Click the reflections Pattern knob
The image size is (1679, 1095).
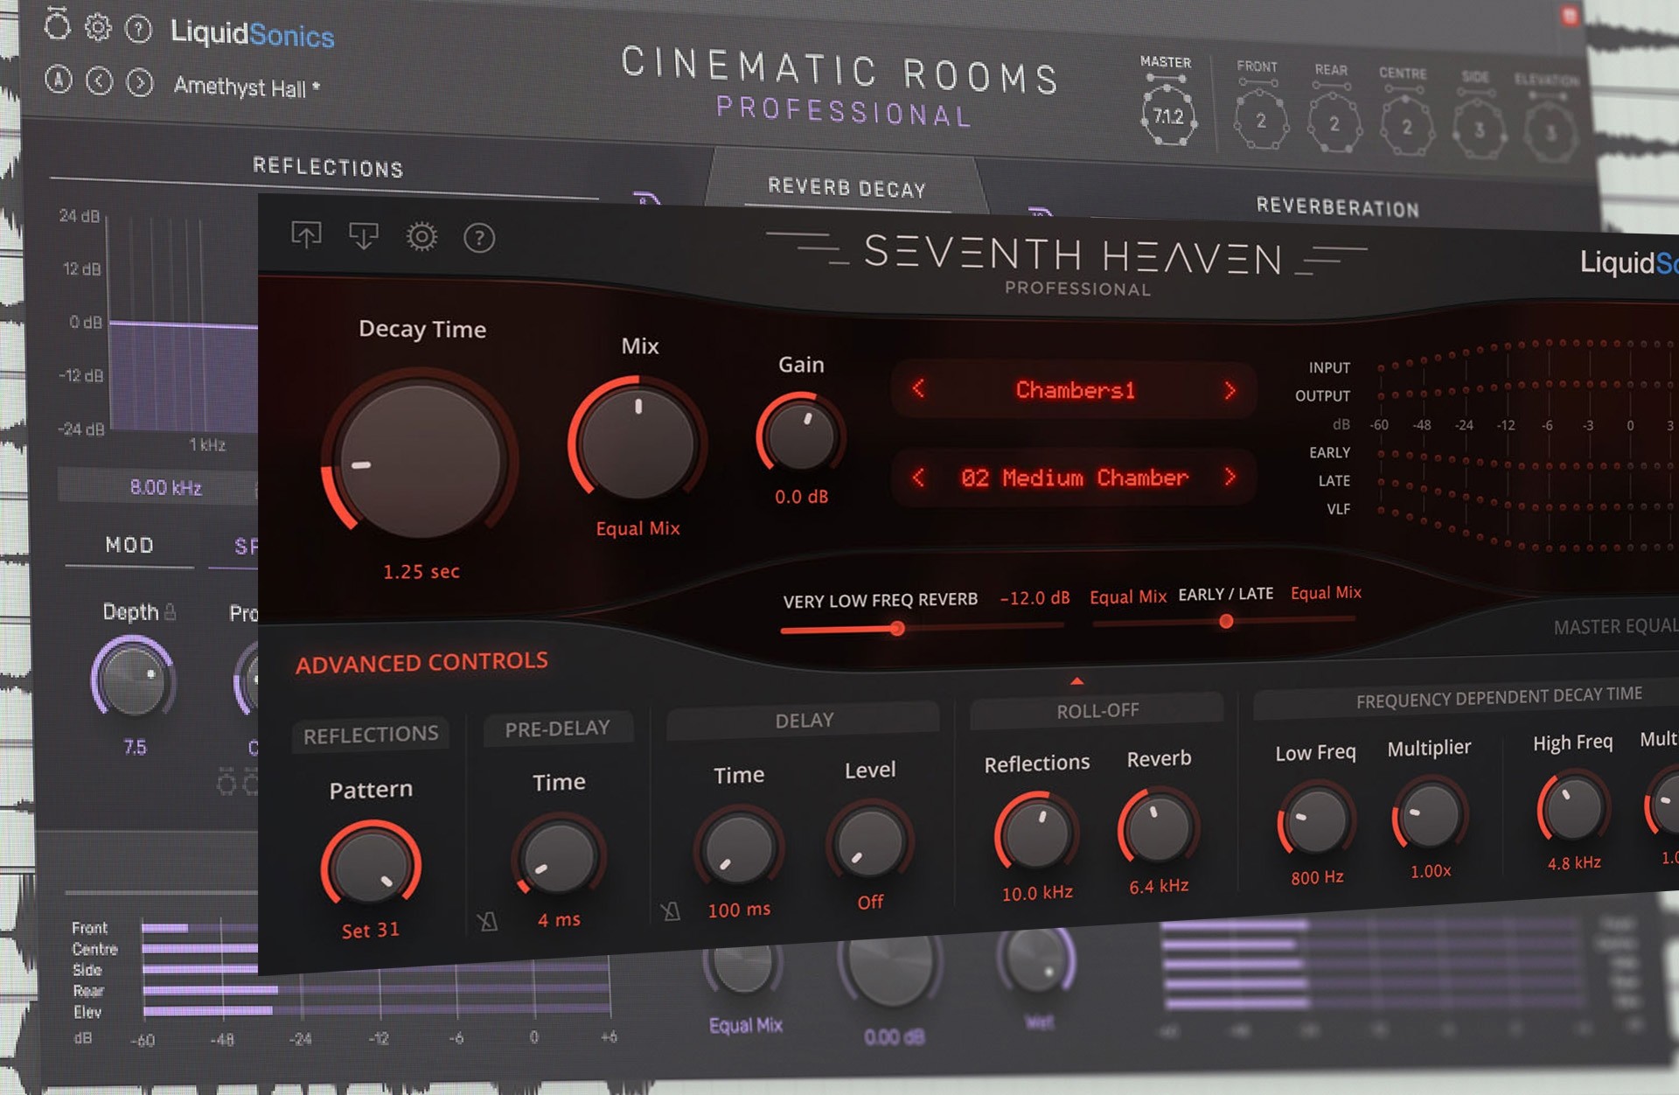coord(370,867)
